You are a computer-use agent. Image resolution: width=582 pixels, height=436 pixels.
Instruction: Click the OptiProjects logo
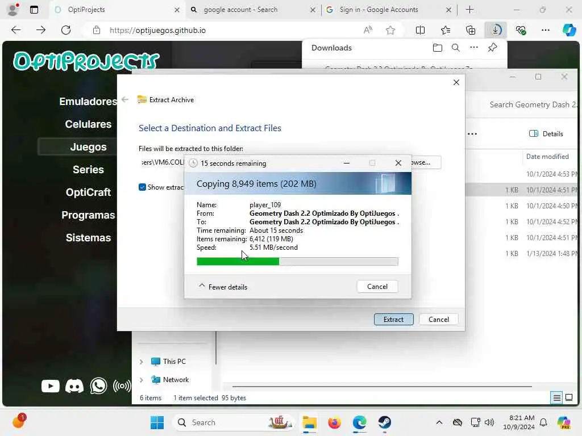point(86,61)
